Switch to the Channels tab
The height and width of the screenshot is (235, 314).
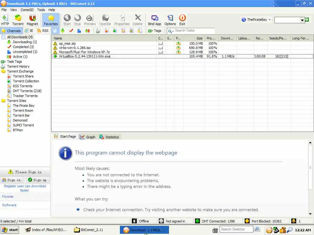tap(11, 31)
